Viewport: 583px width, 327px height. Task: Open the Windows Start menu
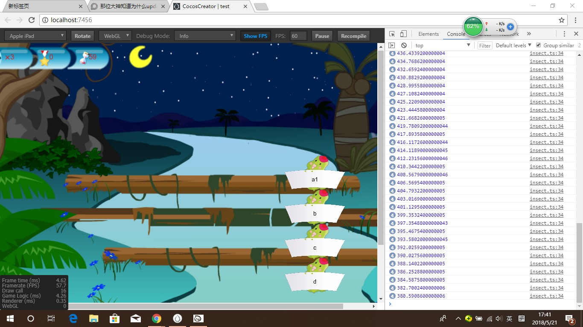click(10, 318)
